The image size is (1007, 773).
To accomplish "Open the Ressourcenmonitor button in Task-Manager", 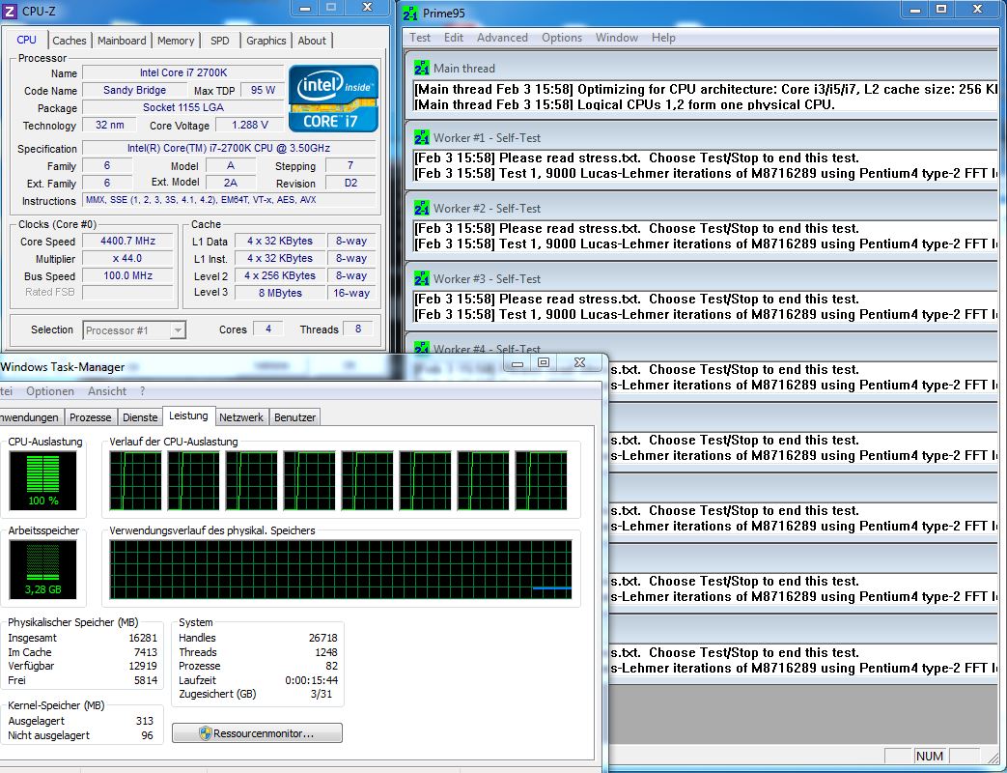I will (x=257, y=733).
